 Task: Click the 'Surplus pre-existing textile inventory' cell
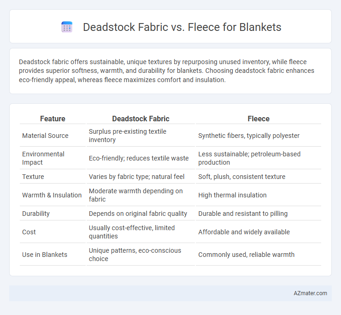click(x=141, y=136)
